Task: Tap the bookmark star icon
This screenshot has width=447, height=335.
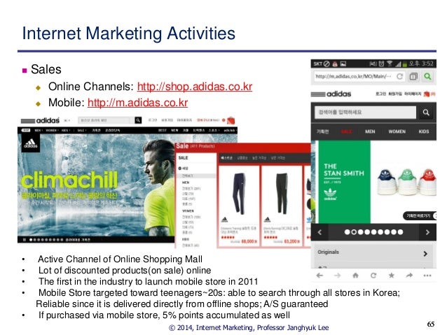Action: (392, 276)
